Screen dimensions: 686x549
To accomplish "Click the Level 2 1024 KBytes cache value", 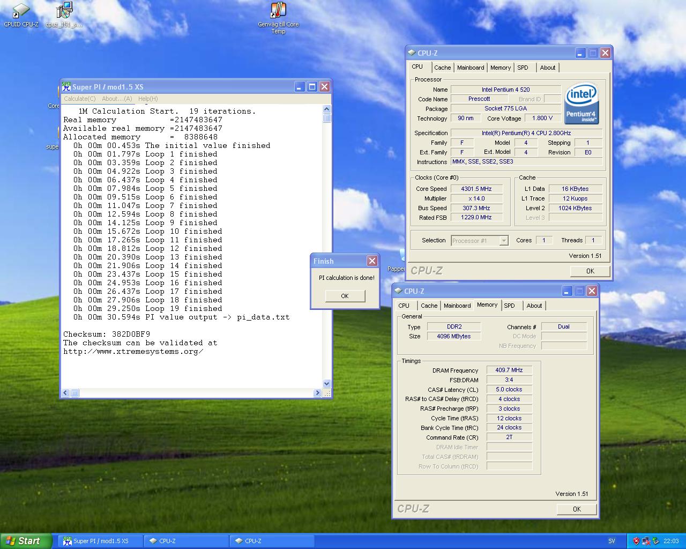I will click(x=575, y=208).
